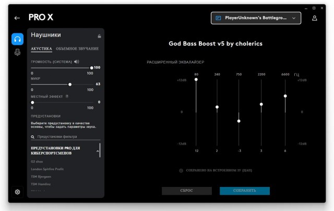Click the СОХРАНИТЬ button
The width and height of the screenshot is (334, 211).
(245, 191)
